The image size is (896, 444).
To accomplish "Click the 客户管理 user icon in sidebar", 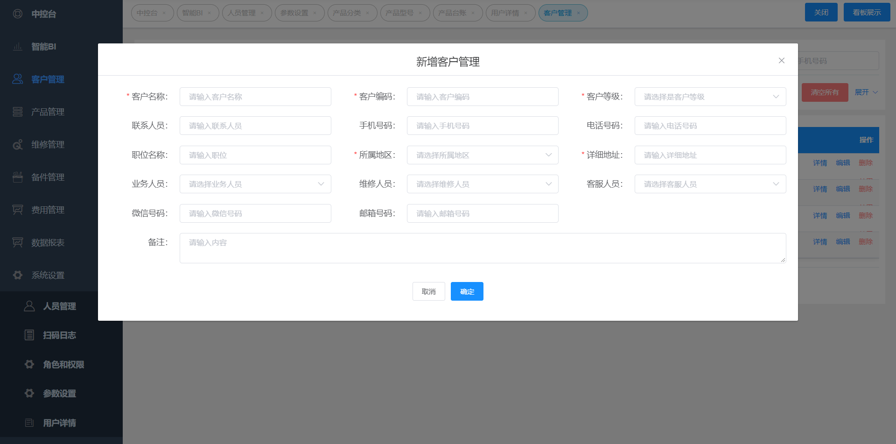I will point(18,79).
